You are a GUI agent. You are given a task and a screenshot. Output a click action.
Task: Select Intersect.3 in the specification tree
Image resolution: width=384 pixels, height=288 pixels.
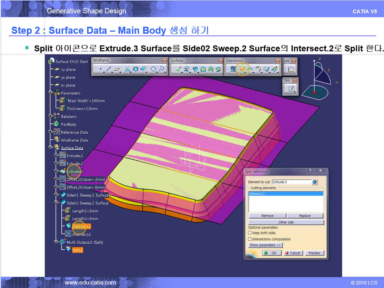click(x=81, y=234)
